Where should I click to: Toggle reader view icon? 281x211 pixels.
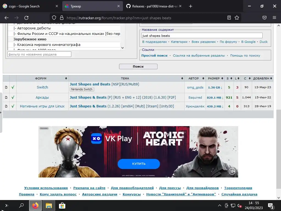click(229, 18)
